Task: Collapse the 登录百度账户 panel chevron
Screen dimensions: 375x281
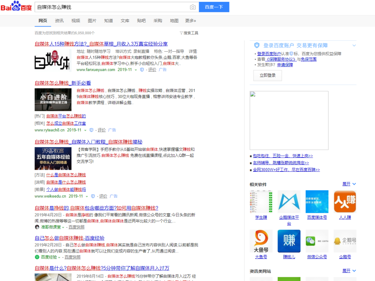Action: pyautogui.click(x=354, y=45)
